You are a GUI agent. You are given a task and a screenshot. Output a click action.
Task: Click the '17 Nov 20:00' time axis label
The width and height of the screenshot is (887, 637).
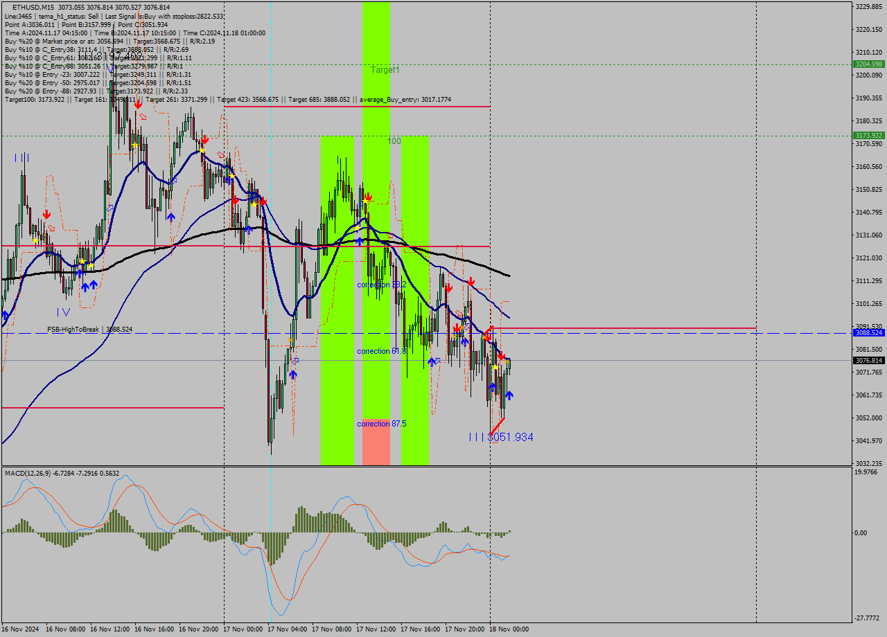pos(465,629)
